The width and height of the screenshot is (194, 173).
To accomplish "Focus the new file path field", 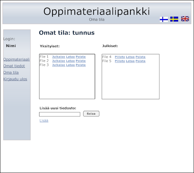I will coord(60,114).
